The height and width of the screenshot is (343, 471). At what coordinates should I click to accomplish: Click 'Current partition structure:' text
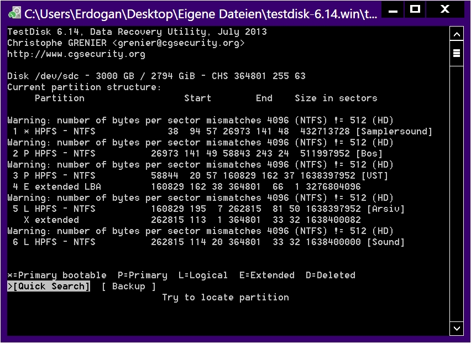click(x=85, y=87)
